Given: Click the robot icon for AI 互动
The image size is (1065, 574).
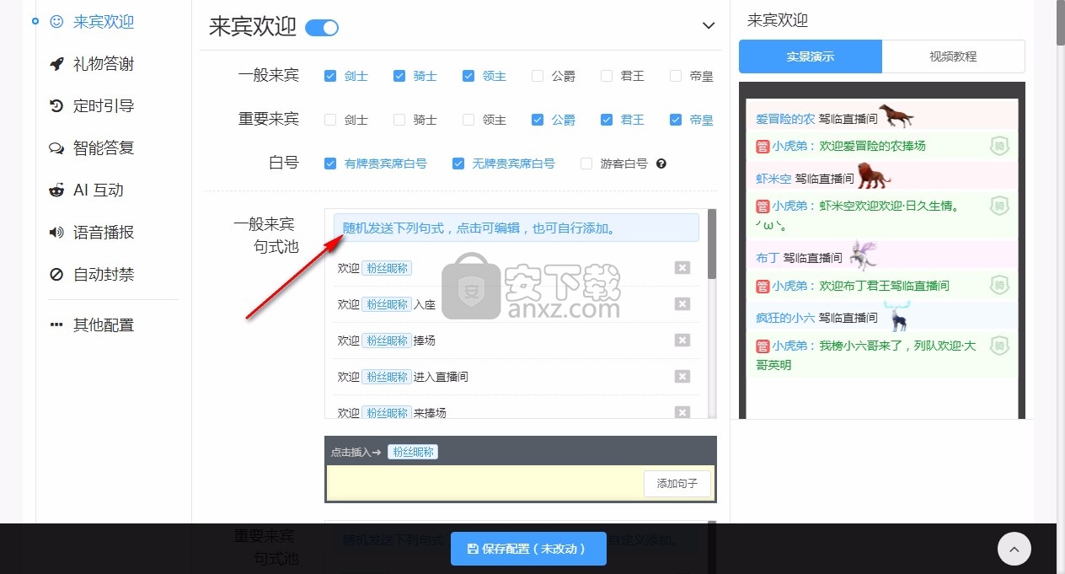Looking at the screenshot, I should [x=57, y=190].
